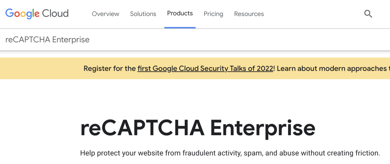The width and height of the screenshot is (390, 164).
Task: Click the "Cloud" text beside the Google logo
Action: point(56,13)
